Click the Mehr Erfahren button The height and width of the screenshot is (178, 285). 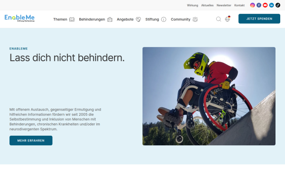click(31, 141)
